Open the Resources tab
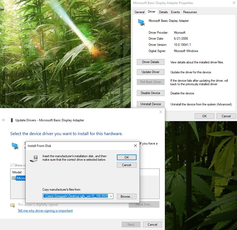Image resolution: width=237 pixels, height=230 pixels. tap(190, 12)
